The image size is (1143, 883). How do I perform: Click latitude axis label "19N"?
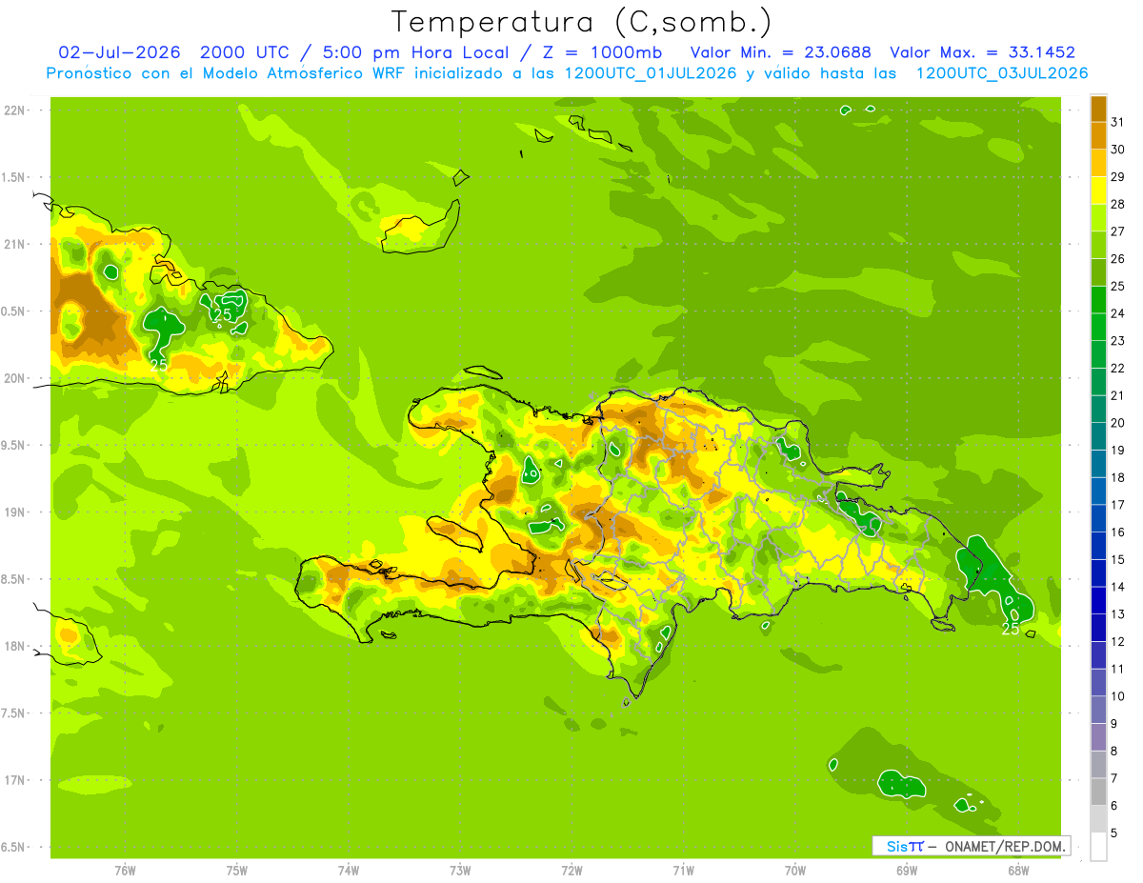(x=16, y=512)
